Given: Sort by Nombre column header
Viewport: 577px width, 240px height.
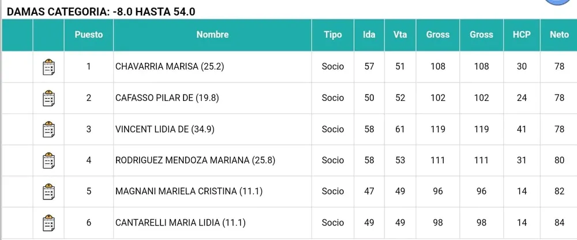Looking at the screenshot, I should coord(212,35).
